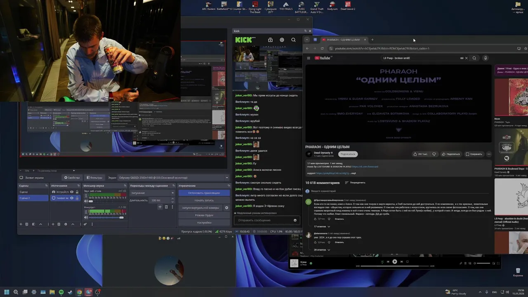
Task: Expand 28 ответов replies
Action: pyautogui.click(x=322, y=250)
